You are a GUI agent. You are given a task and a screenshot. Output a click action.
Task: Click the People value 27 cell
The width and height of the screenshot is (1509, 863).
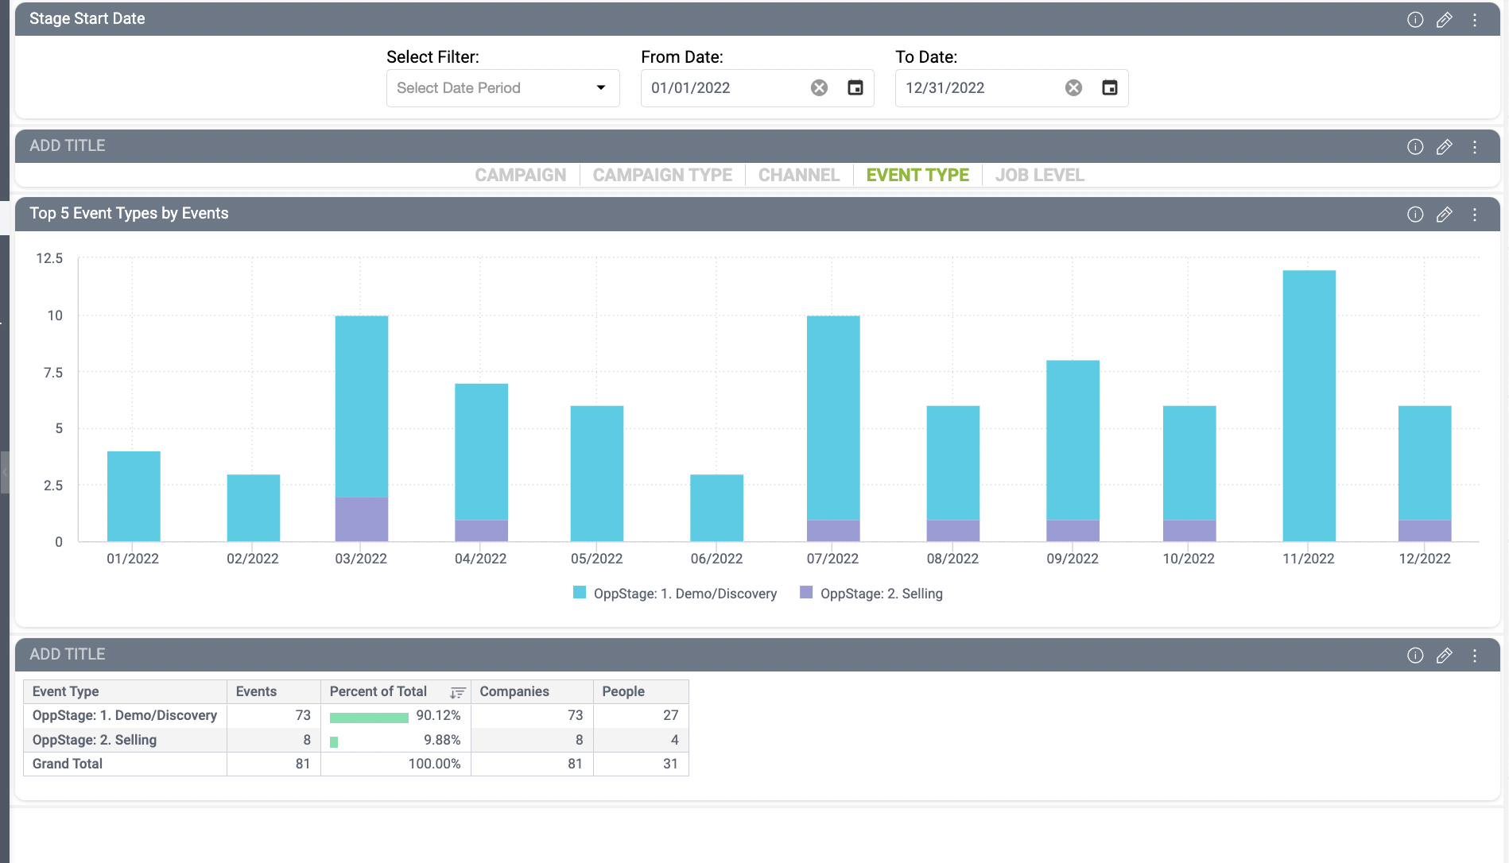coord(641,716)
